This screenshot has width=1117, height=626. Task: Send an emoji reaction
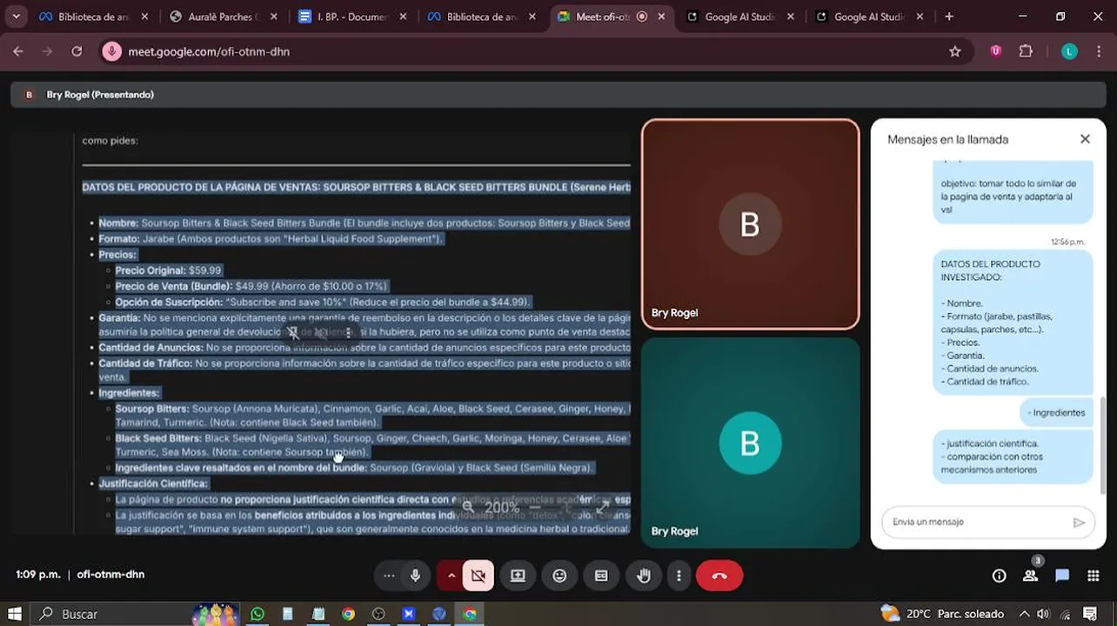coord(559,576)
